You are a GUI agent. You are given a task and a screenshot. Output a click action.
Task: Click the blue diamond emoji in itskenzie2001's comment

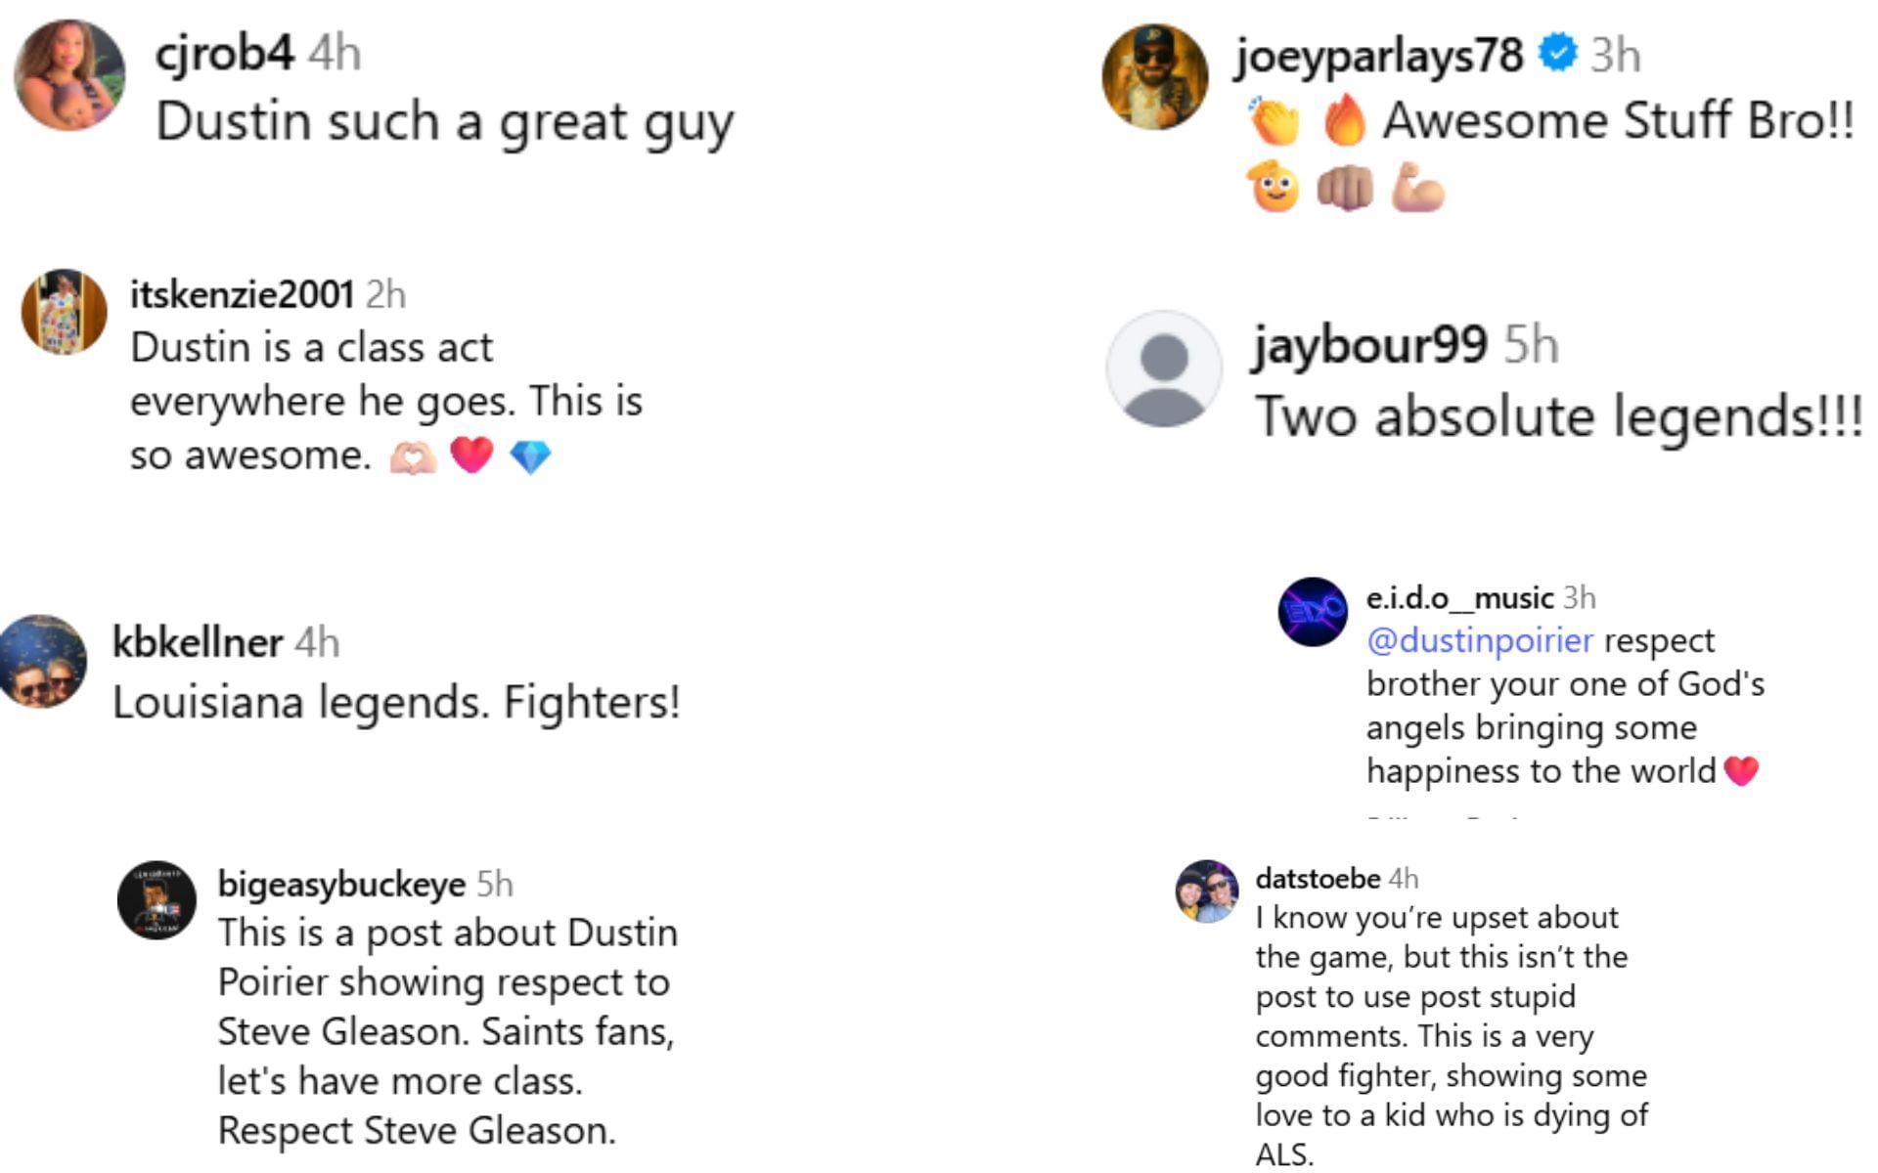point(530,456)
